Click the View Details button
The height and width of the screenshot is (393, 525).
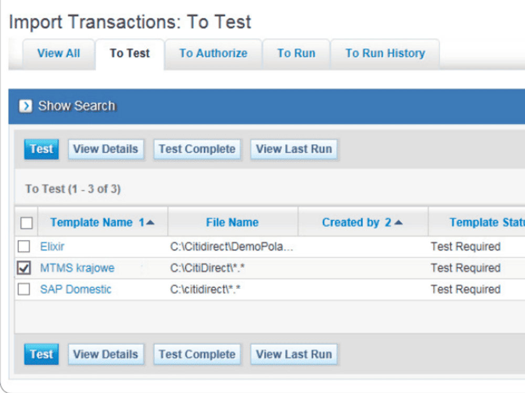pos(106,149)
